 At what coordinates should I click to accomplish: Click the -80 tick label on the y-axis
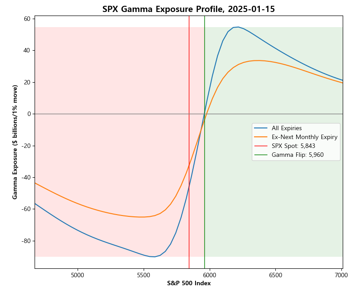pyautogui.click(x=25, y=241)
